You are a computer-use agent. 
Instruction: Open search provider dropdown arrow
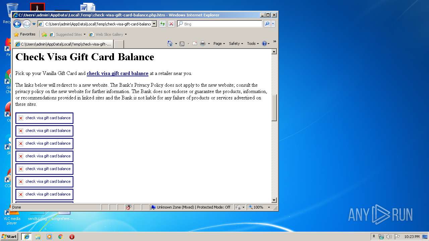tap(273, 24)
